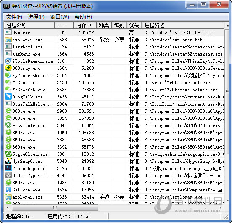
Task: Select the dwm.exe process name
Action: pyautogui.click(x=21, y=32)
